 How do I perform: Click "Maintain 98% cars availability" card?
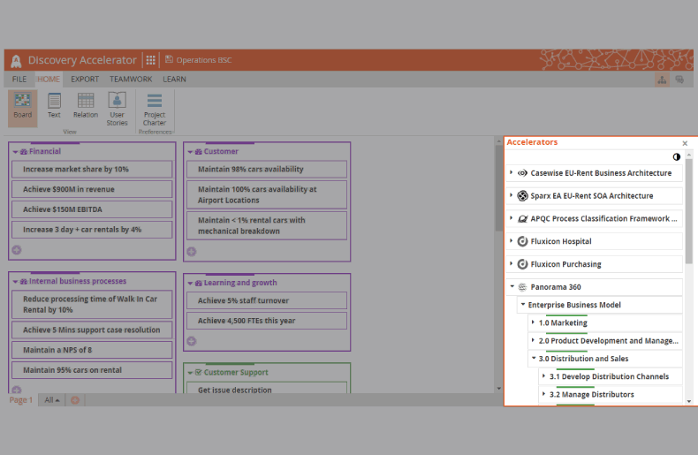coord(266,169)
